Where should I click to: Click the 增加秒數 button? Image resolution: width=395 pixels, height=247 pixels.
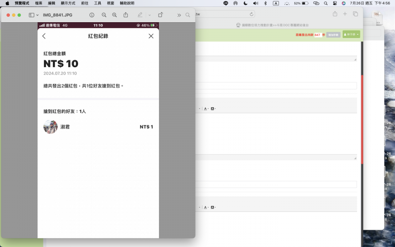pyautogui.click(x=333, y=35)
